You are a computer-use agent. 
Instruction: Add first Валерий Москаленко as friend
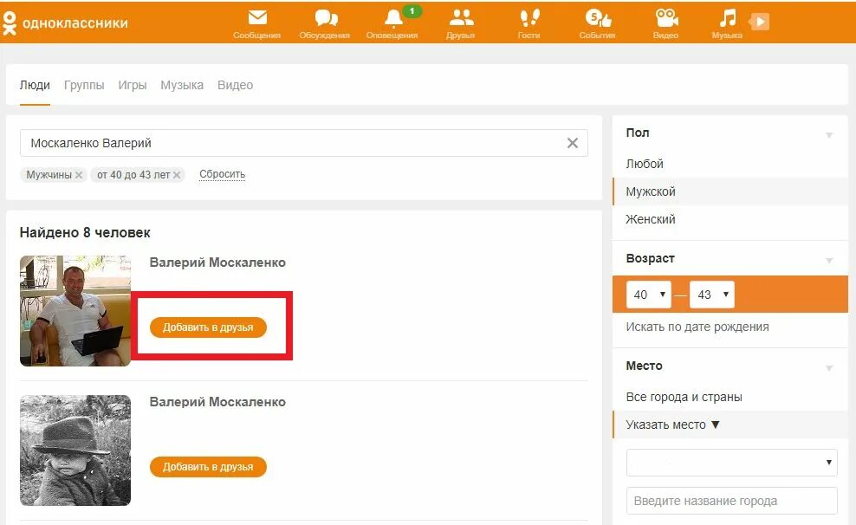click(x=208, y=327)
